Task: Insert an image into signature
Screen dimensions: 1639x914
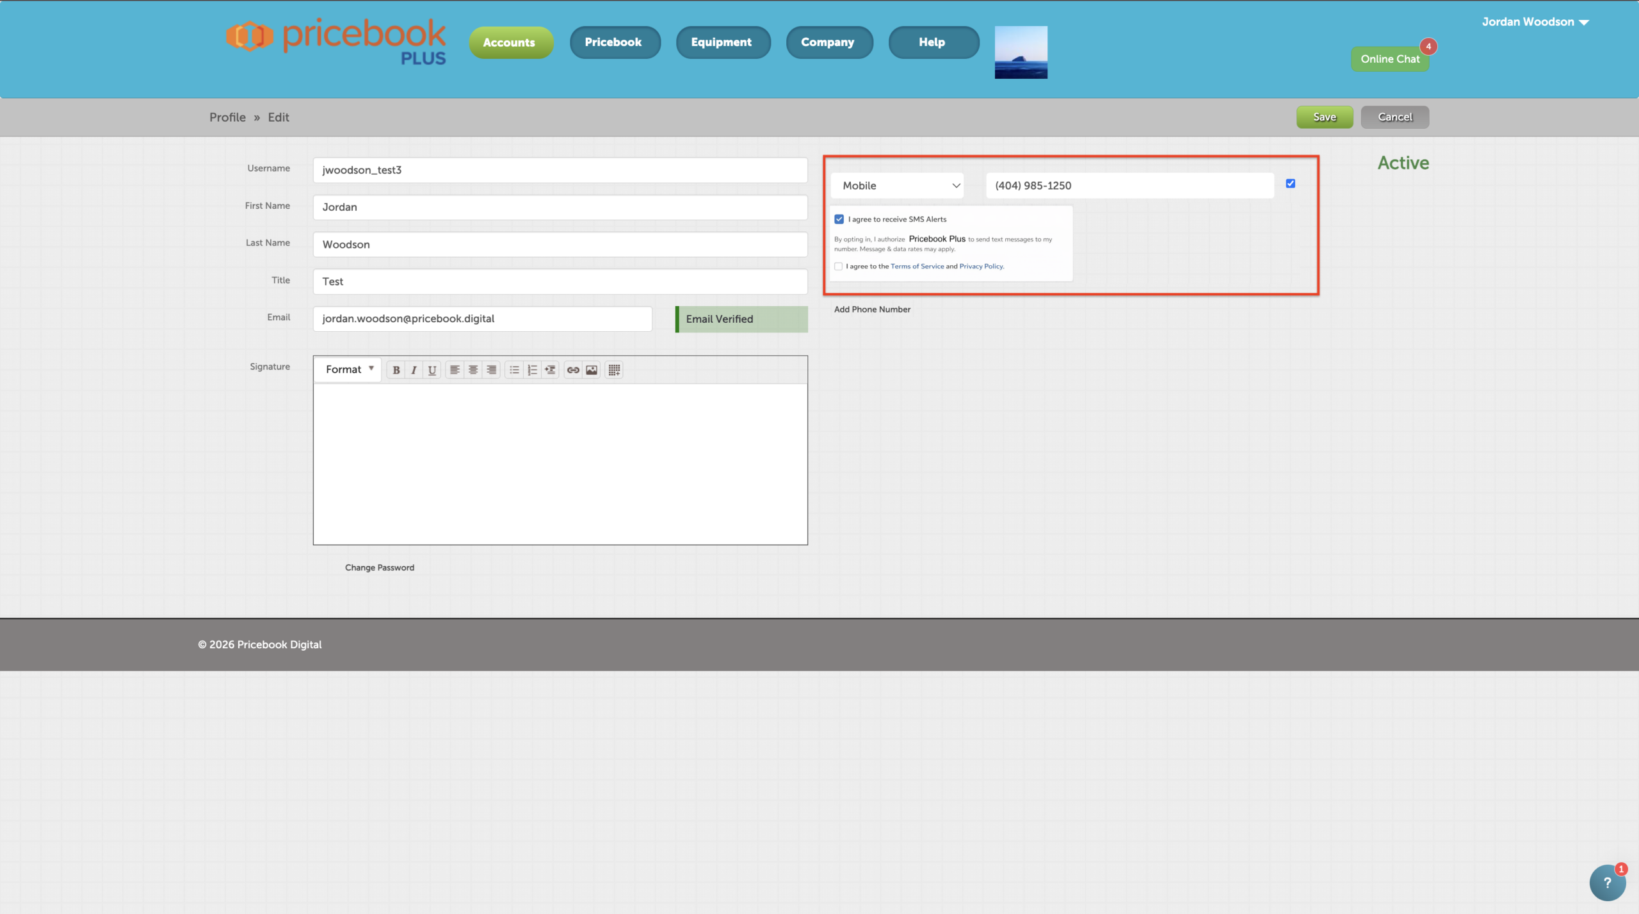Action: [592, 370]
